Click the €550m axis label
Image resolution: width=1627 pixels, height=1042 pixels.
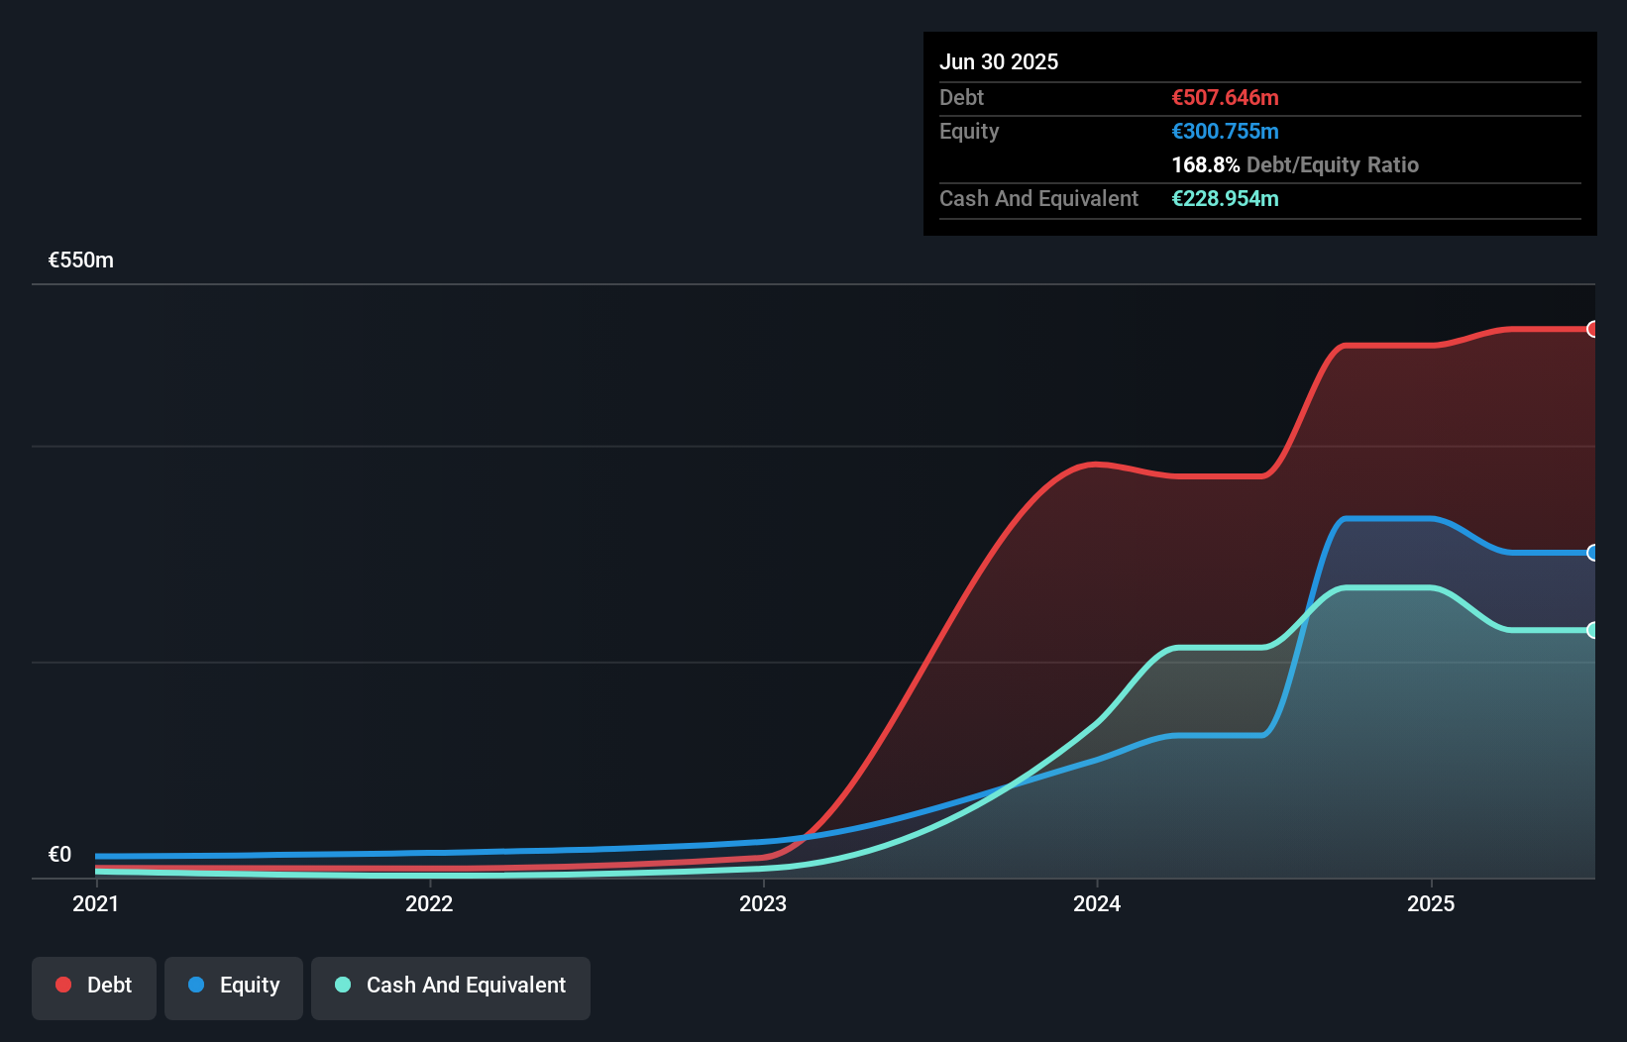pyautogui.click(x=79, y=260)
